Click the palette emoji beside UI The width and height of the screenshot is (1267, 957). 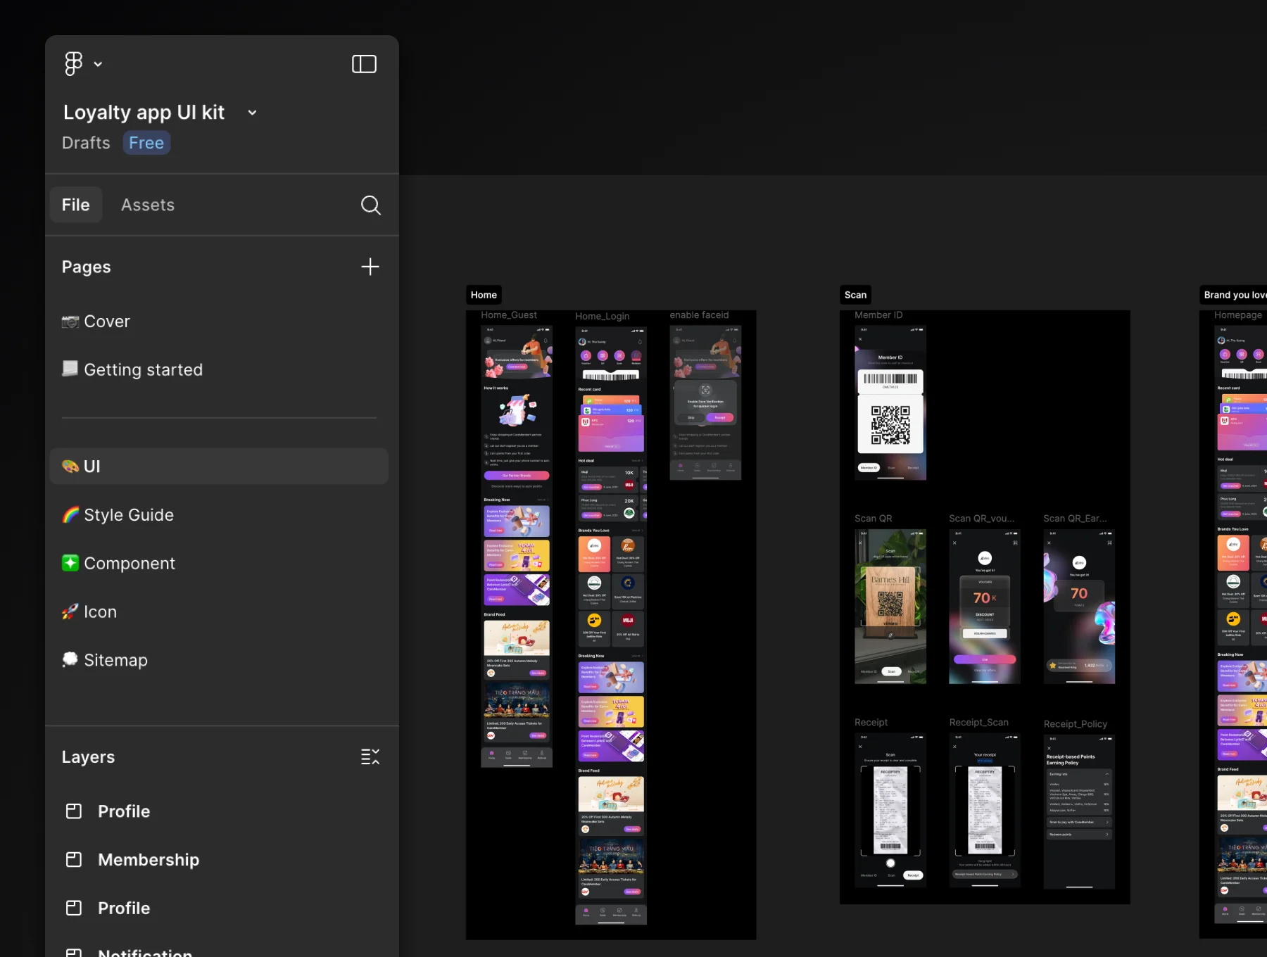70,467
